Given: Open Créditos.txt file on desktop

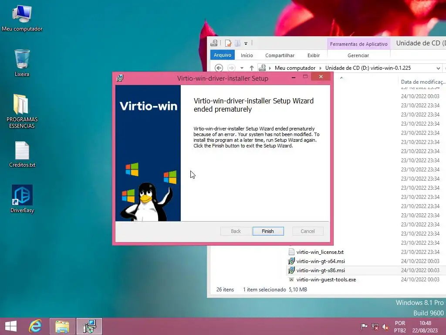Looking at the screenshot, I should [x=22, y=154].
